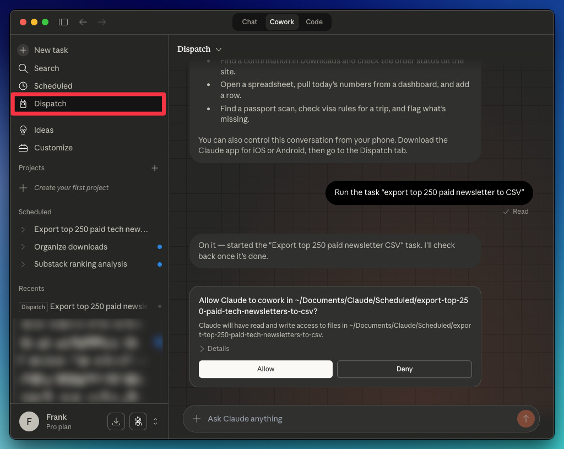The height and width of the screenshot is (449, 564).
Task: Click Create your first project
Action: pos(71,188)
